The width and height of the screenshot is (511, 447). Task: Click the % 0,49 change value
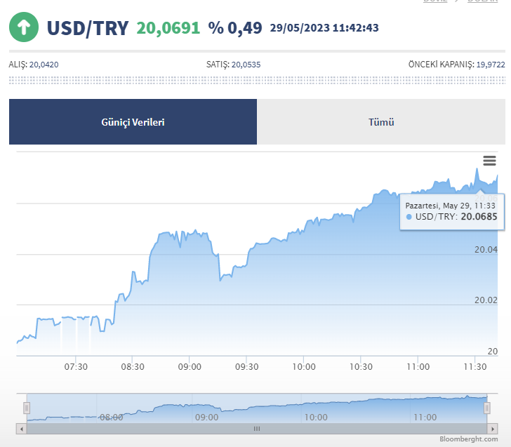pos(235,28)
